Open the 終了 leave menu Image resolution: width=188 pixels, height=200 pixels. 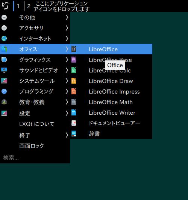point(35,135)
